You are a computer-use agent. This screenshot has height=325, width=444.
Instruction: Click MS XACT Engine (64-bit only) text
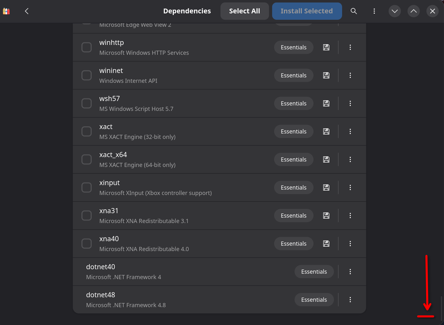137,165
